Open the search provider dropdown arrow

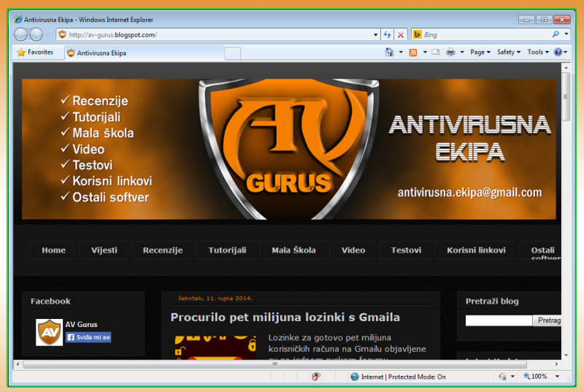coord(566,34)
